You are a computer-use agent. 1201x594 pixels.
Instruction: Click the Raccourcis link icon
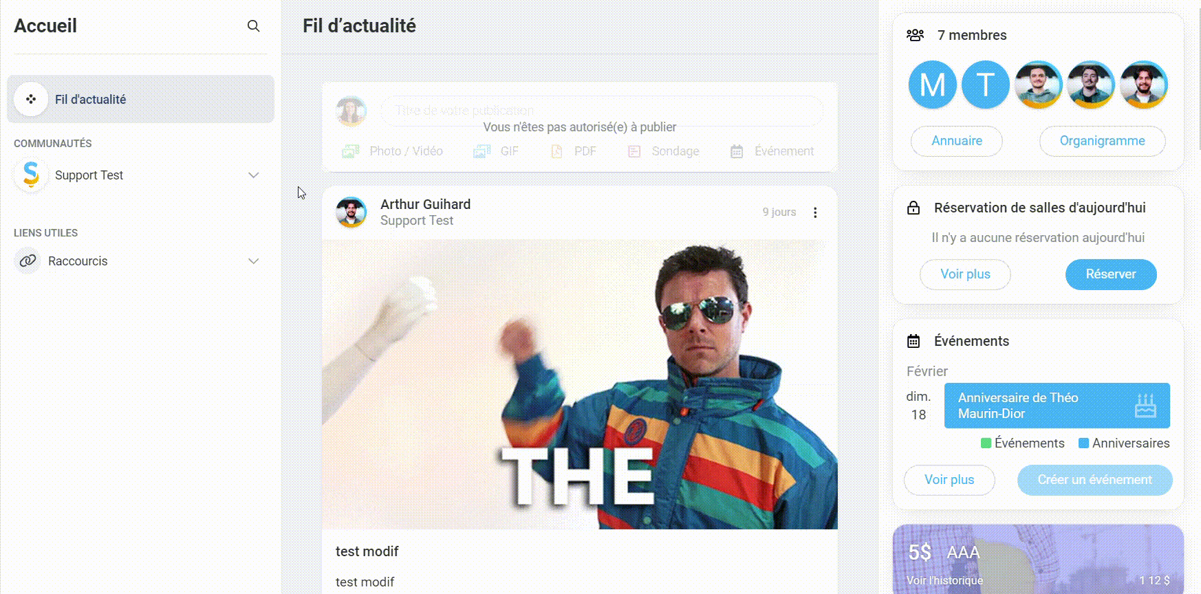coord(28,261)
